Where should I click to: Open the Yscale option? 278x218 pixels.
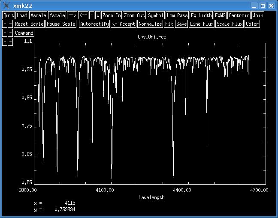tap(57, 15)
